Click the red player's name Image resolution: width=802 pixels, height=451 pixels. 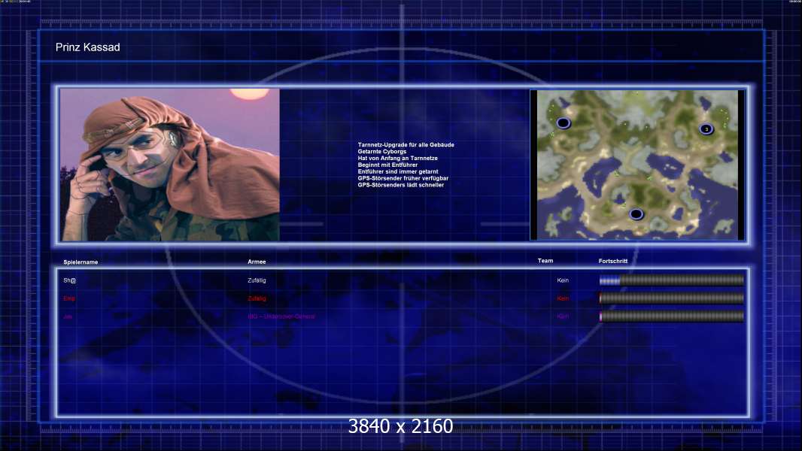click(69, 298)
